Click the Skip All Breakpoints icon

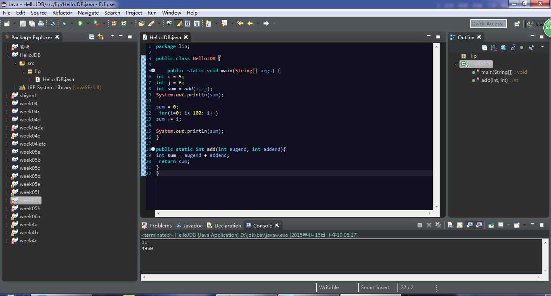[52, 23]
